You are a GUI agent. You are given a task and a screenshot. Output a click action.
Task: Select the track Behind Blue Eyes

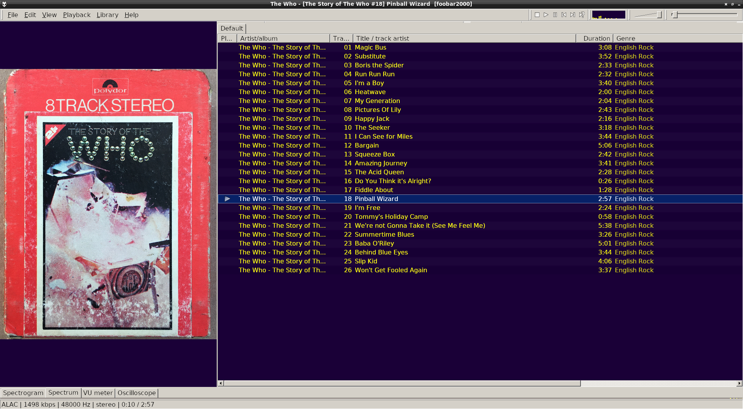click(480, 252)
